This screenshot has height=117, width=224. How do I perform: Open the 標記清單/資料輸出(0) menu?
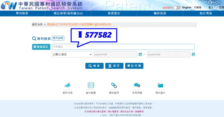pyautogui.click(x=68, y=13)
